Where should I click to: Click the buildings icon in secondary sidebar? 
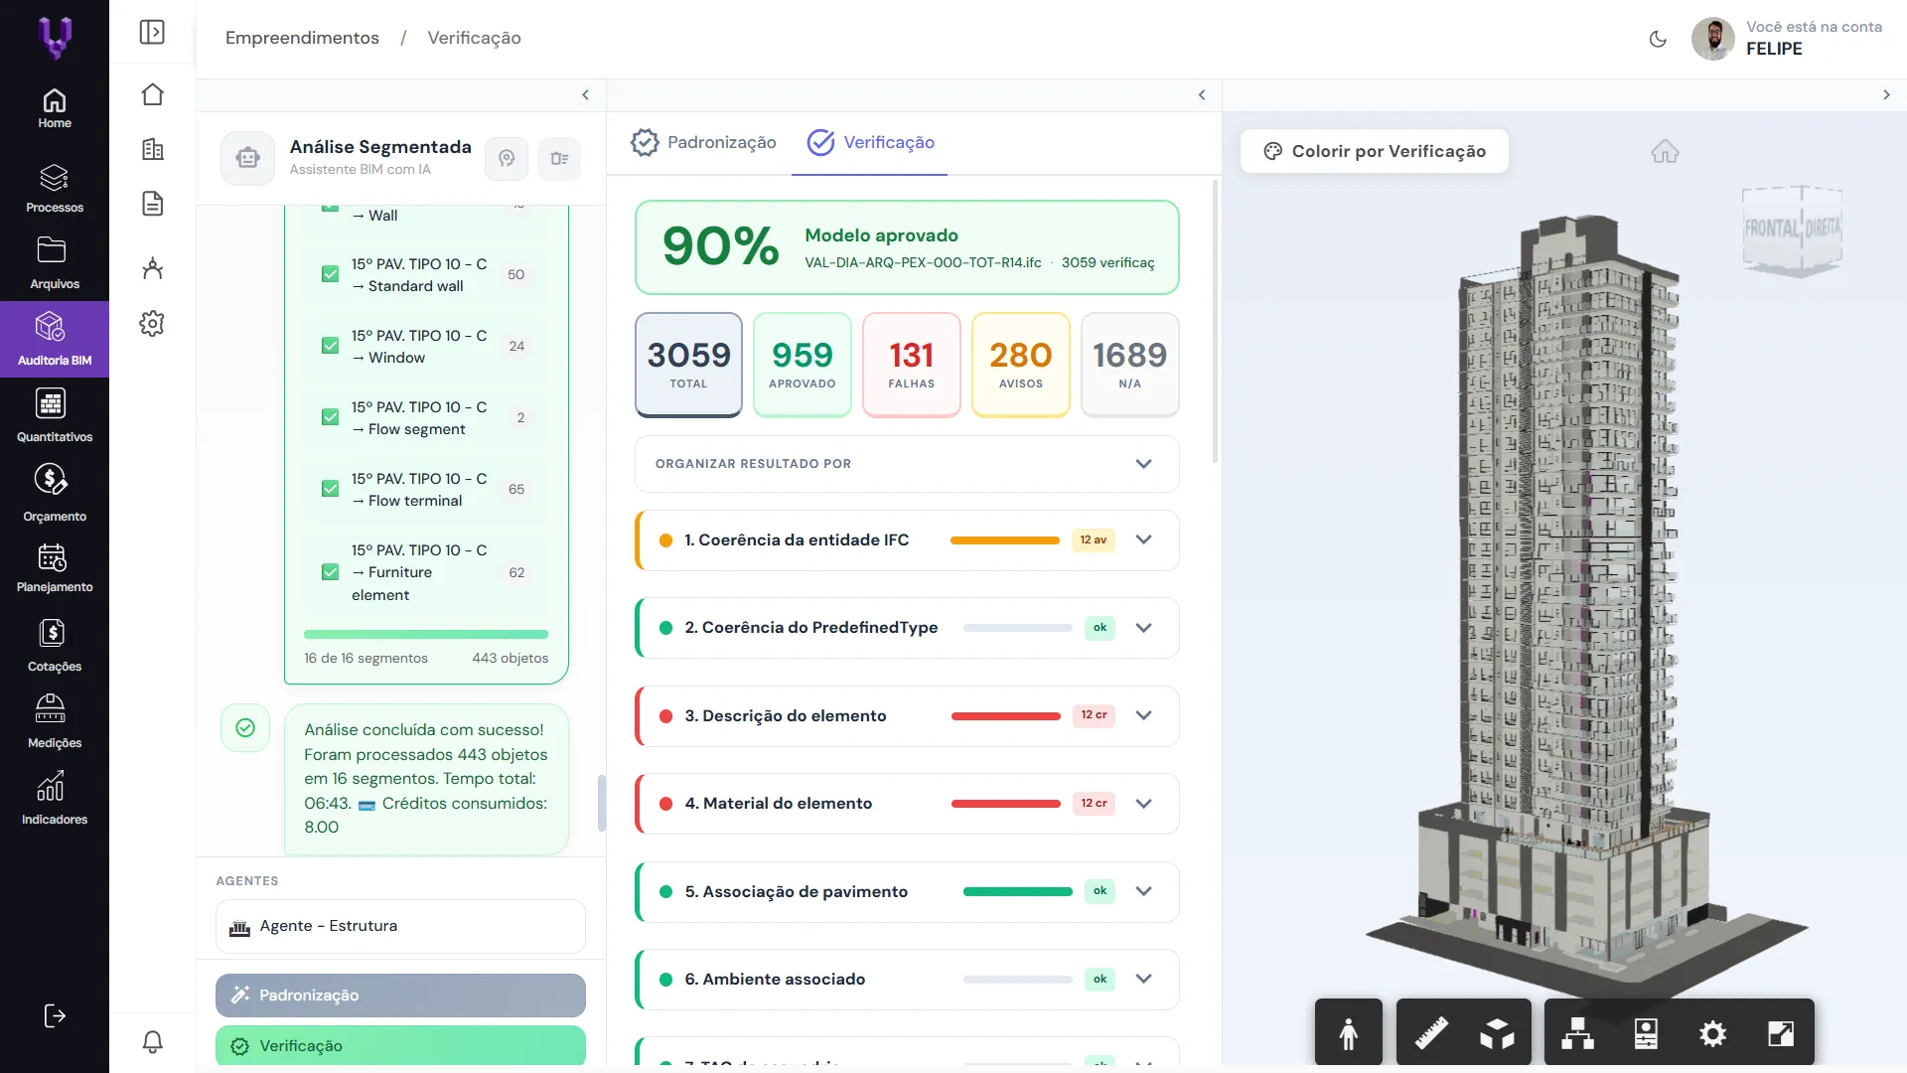[152, 149]
